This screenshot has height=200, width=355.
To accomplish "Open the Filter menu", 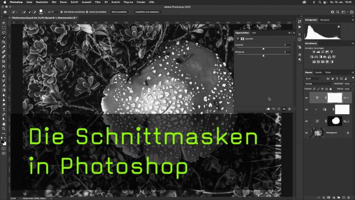I will point(98,2).
